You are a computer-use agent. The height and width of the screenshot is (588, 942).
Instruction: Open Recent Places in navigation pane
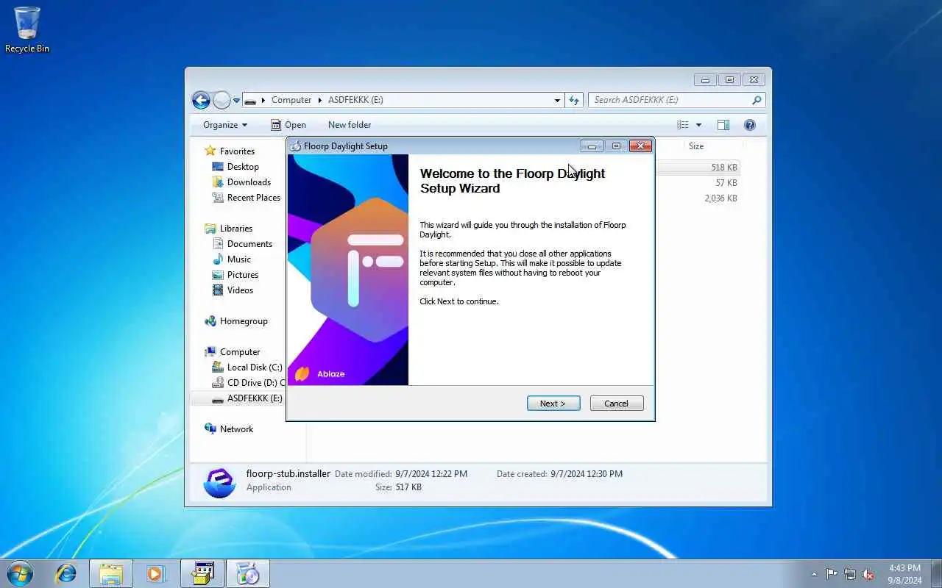point(254,198)
